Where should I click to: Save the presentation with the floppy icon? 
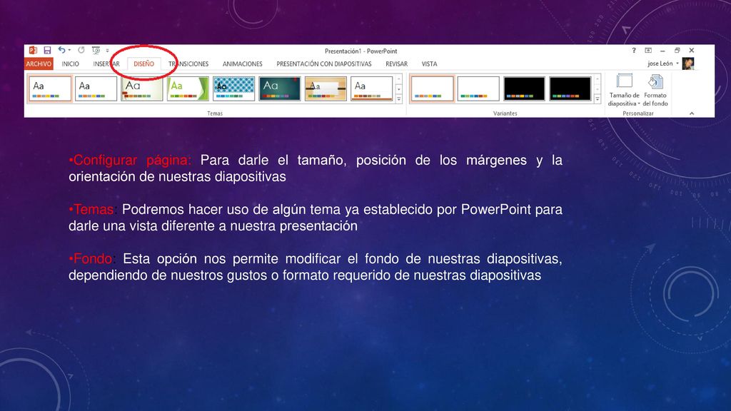pos(47,51)
